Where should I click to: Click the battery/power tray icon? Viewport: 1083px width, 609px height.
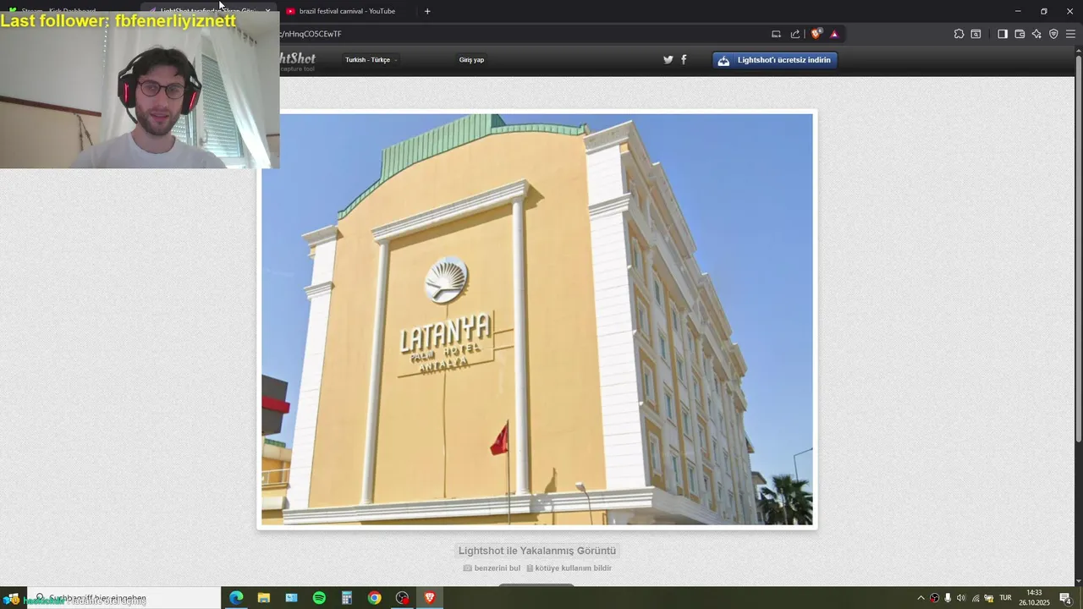pos(988,598)
